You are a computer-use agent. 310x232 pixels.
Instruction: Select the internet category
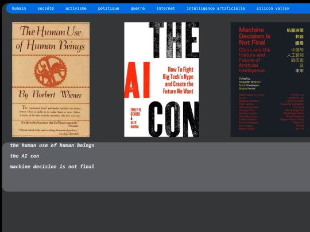pos(166,8)
